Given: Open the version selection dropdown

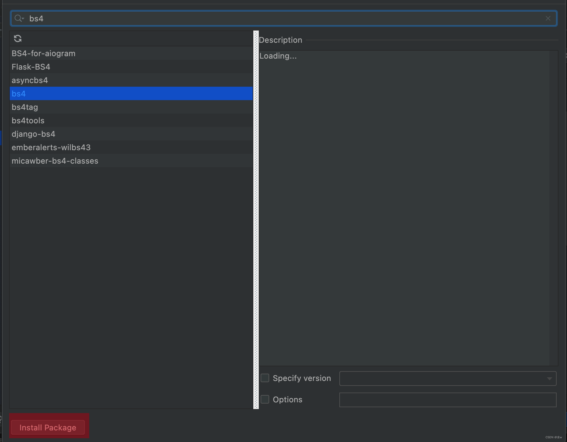Looking at the screenshot, I should point(550,378).
